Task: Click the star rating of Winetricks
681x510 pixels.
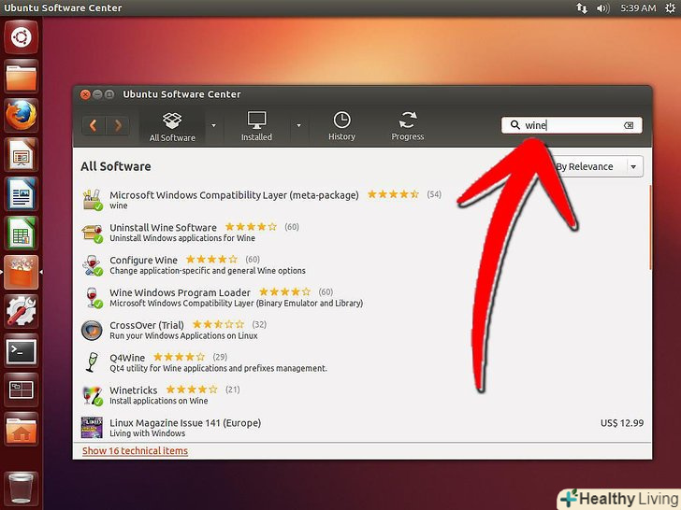Action: point(192,390)
